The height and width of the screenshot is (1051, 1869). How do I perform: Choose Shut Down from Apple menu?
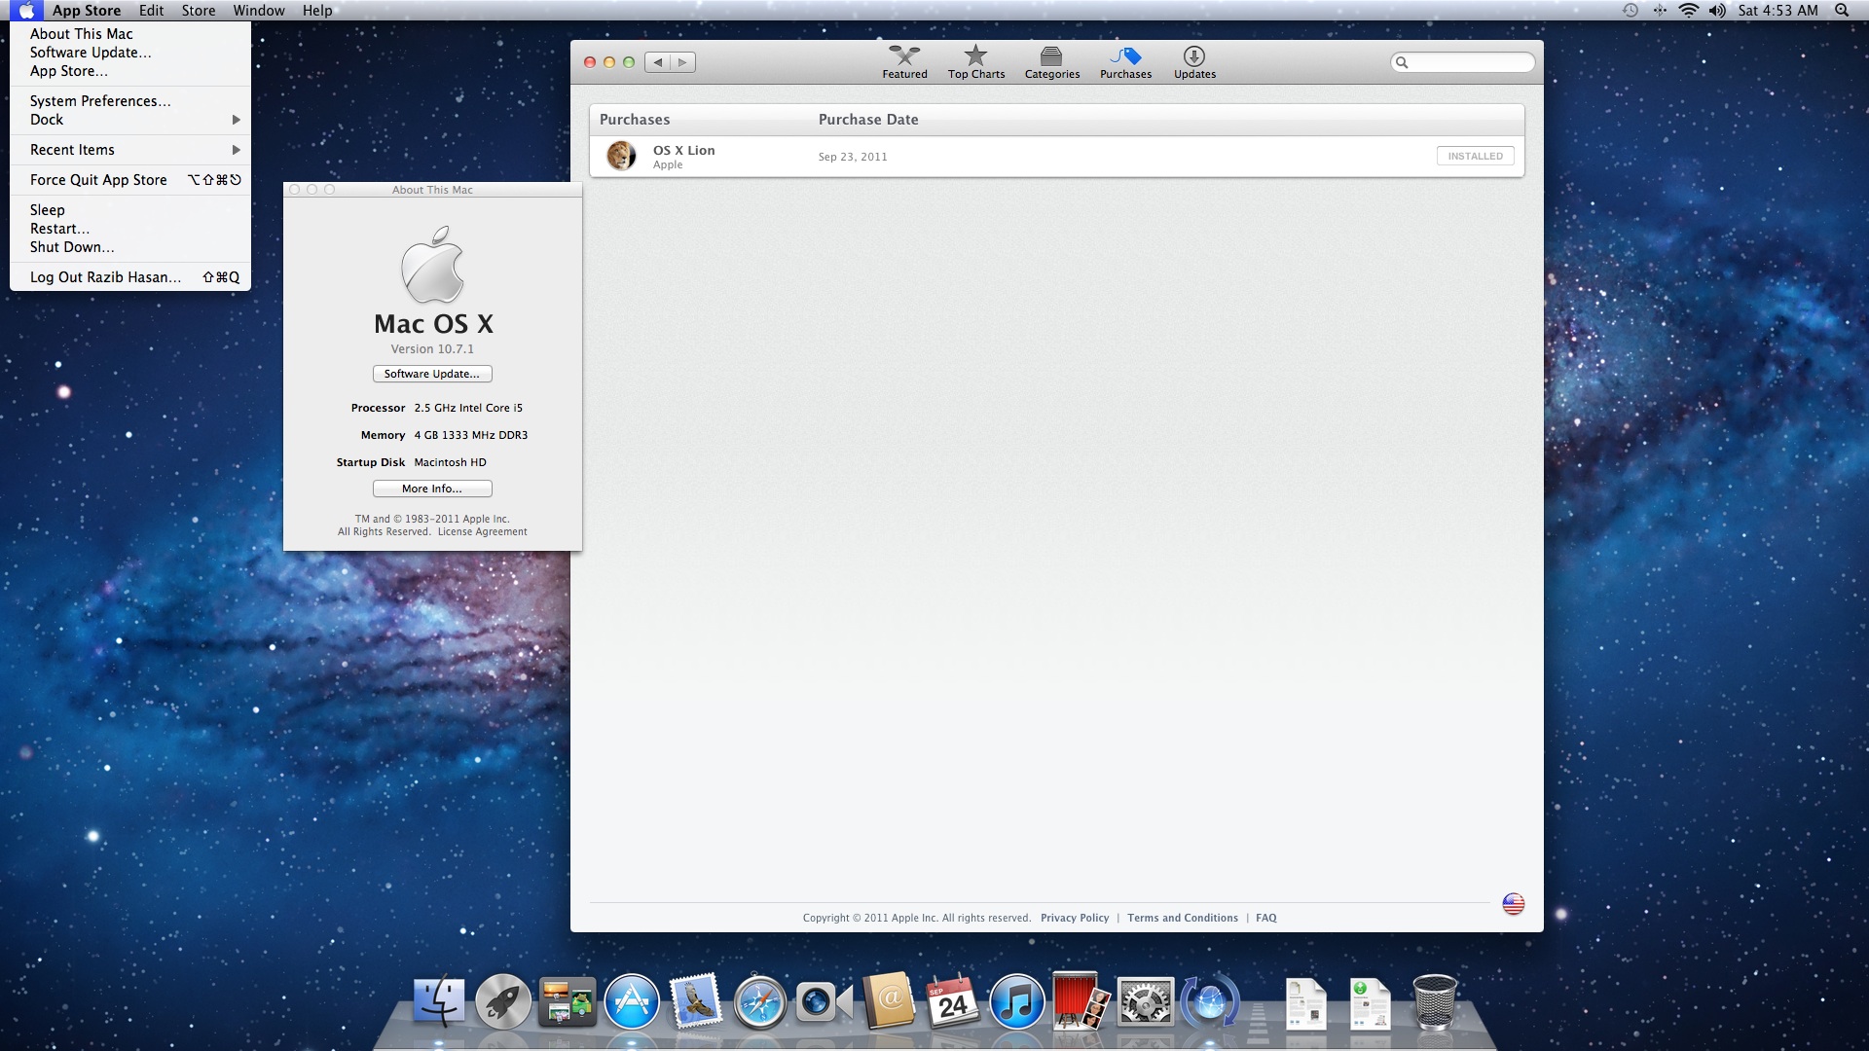coord(130,247)
